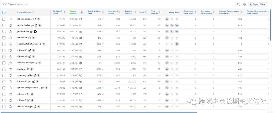Check the iphone charger row checkbox

4,19
